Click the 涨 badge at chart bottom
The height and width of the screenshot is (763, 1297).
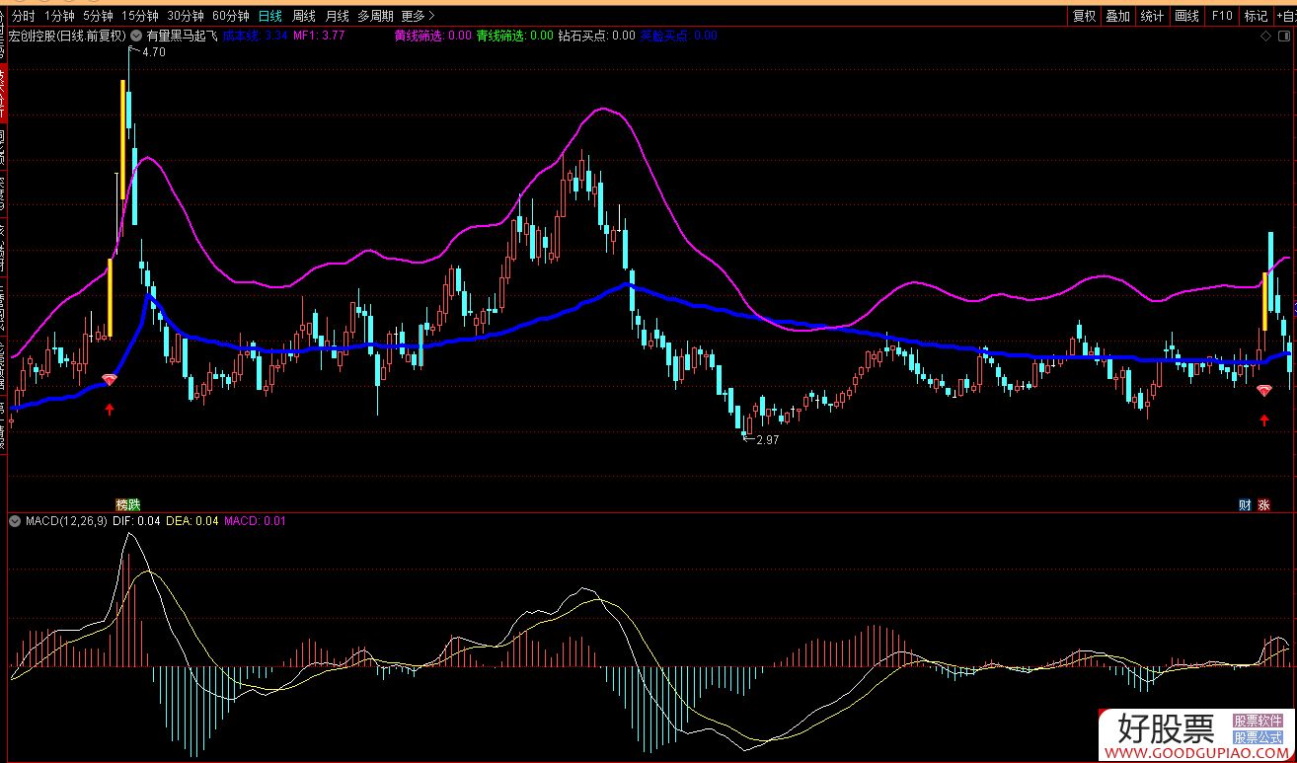[x=1263, y=504]
